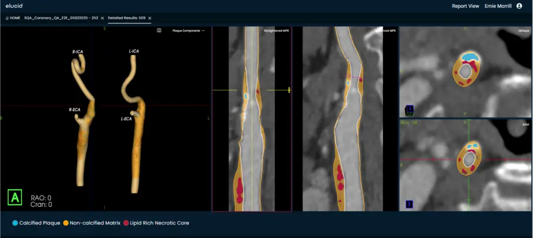Viewport: 533px width, 238px height.
Task: Click the elucid logo
Action: 14,6
